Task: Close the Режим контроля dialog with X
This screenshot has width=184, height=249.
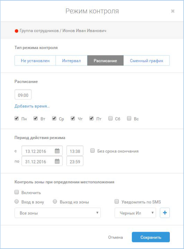Action: 173,11
